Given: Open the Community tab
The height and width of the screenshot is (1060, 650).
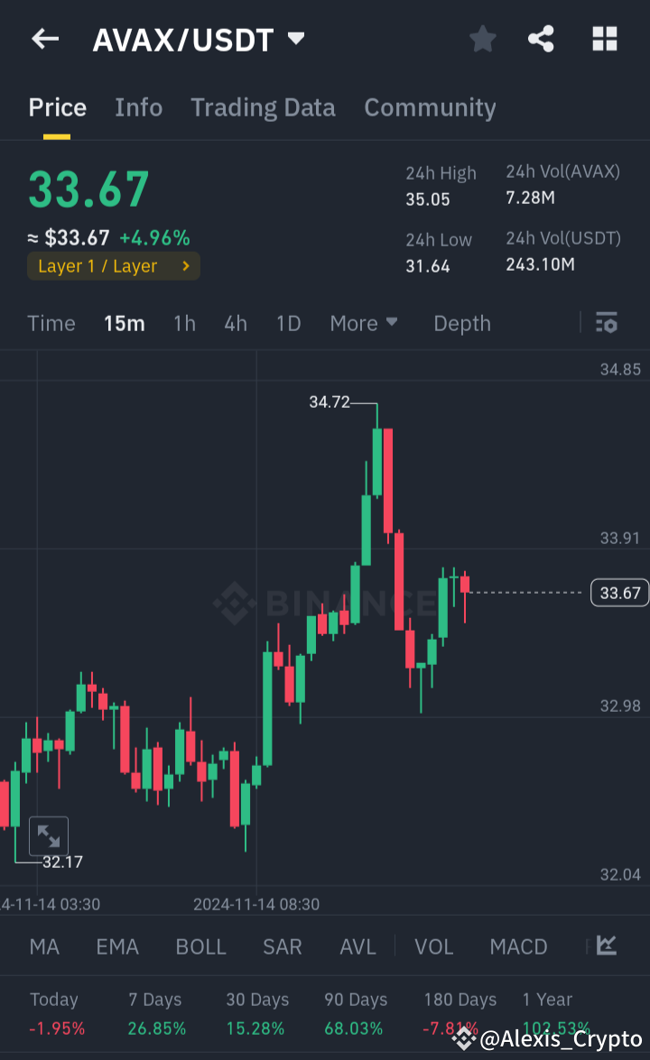Looking at the screenshot, I should click(x=430, y=107).
